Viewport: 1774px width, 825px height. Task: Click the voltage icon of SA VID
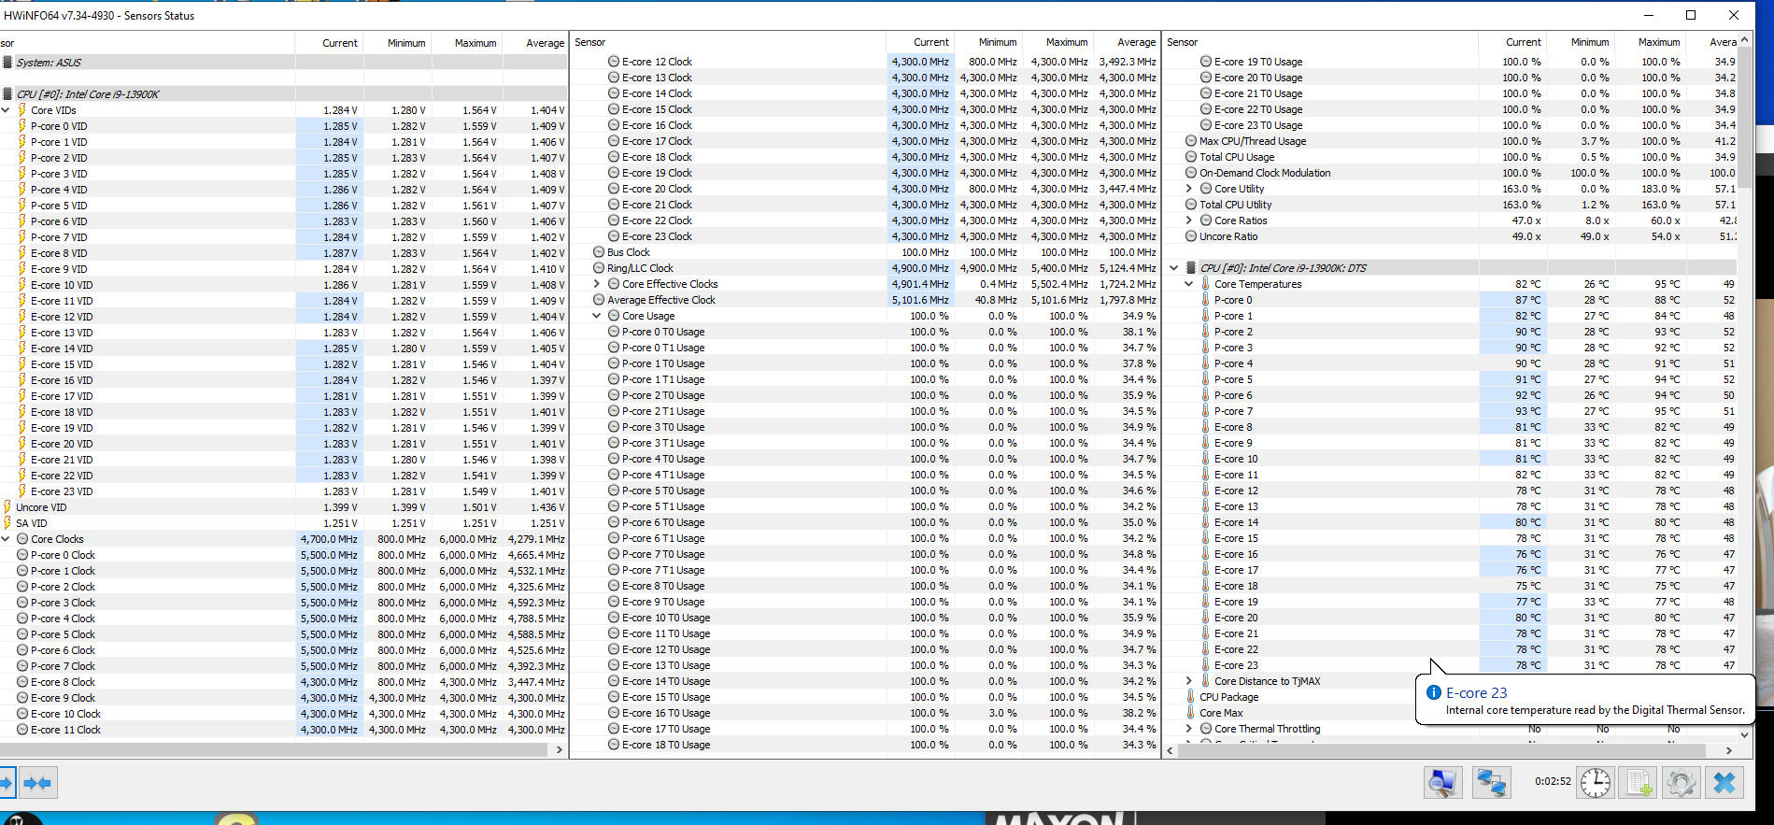pyautogui.click(x=7, y=523)
